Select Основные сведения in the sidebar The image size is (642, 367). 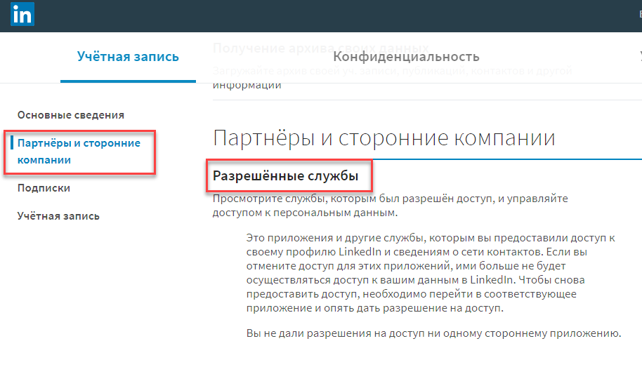(x=71, y=115)
